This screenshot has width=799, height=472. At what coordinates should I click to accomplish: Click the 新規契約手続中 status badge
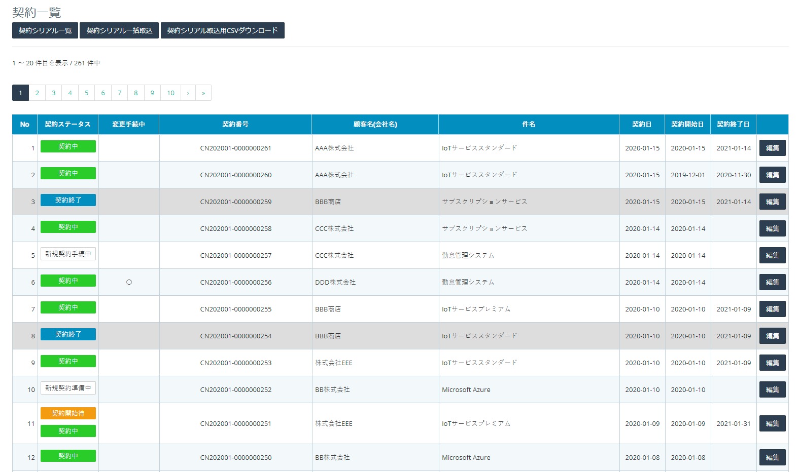point(68,254)
